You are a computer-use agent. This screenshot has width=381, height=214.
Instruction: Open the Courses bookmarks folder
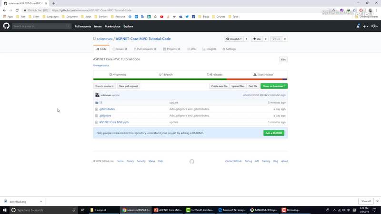(x=219, y=17)
